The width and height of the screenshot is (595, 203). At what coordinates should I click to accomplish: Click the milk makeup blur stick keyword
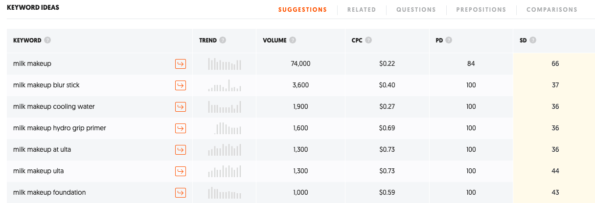(x=46, y=85)
